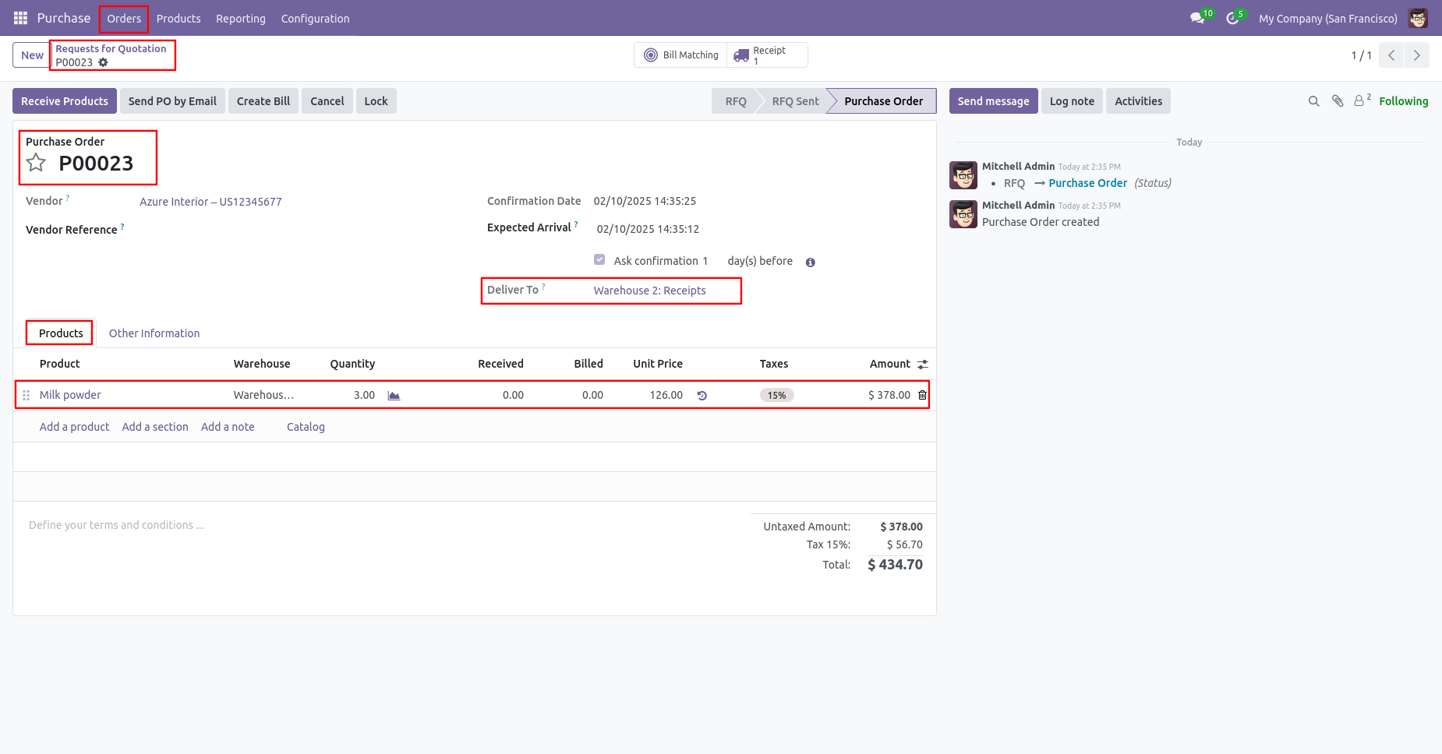
Task: Click the Bill Matching target icon
Action: [x=651, y=55]
